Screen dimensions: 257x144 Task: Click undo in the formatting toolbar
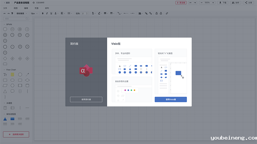(x=5, y=14)
